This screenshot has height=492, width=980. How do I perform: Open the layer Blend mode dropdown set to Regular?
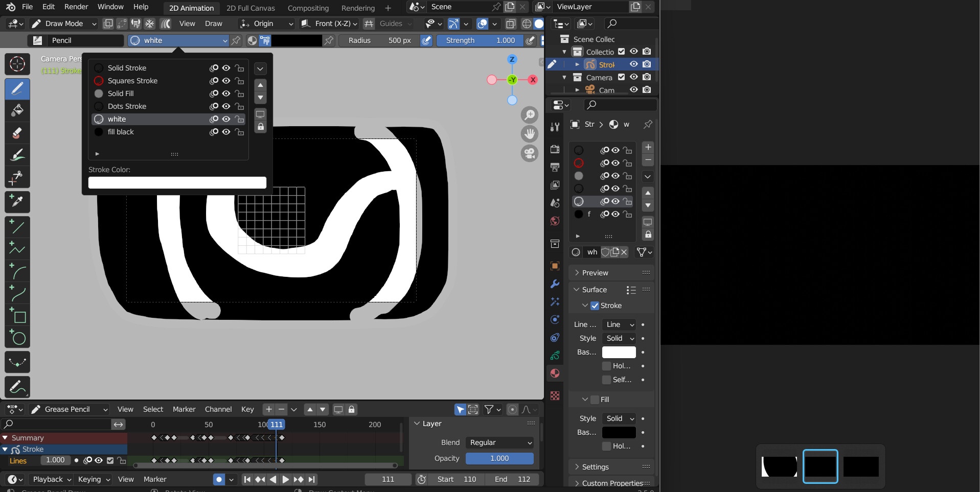pos(499,442)
